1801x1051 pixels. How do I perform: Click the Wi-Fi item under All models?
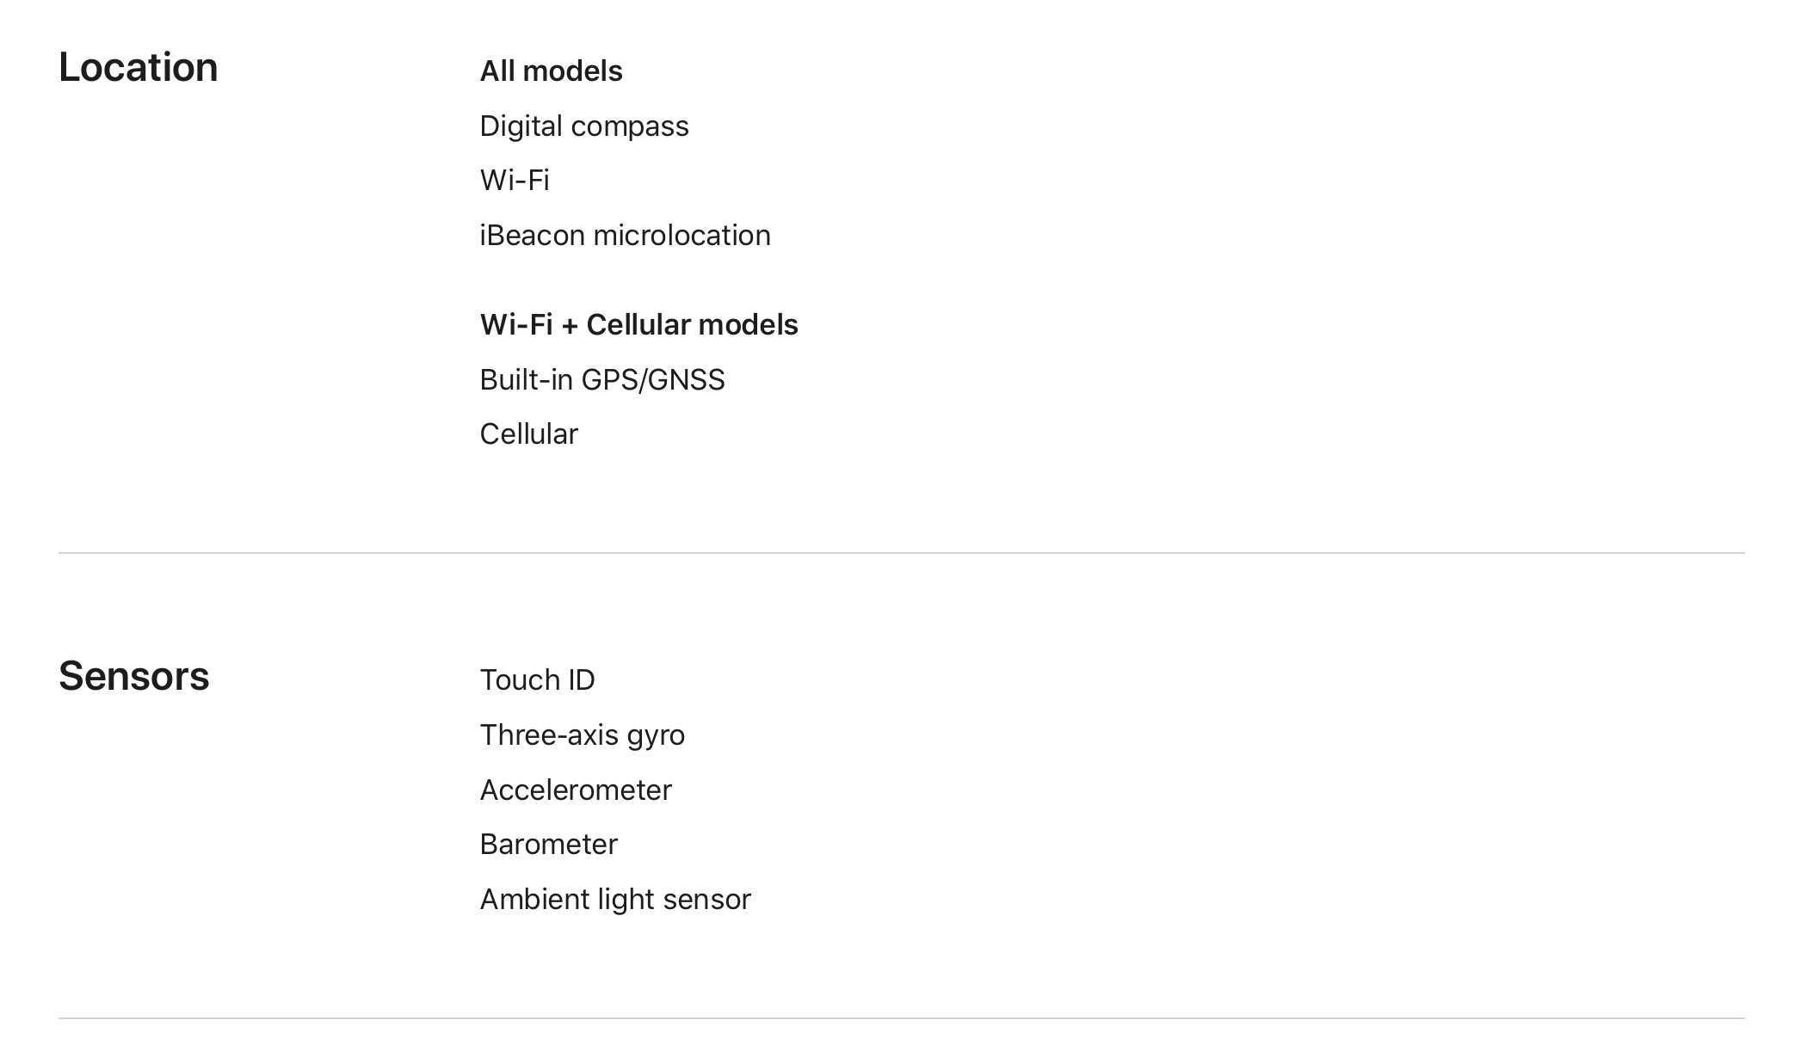click(514, 181)
